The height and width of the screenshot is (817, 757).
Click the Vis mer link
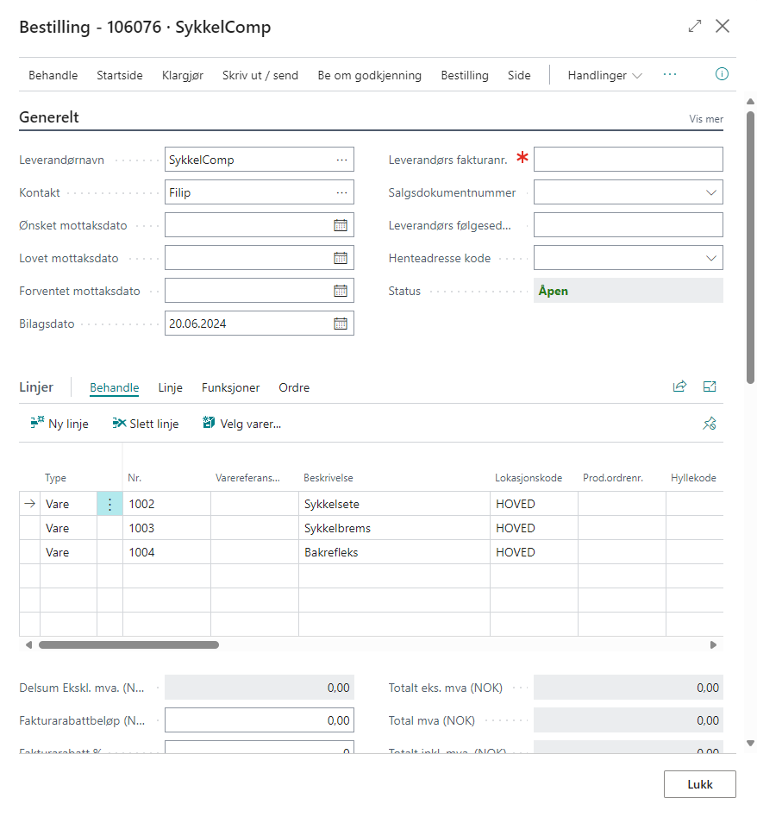[x=705, y=119]
